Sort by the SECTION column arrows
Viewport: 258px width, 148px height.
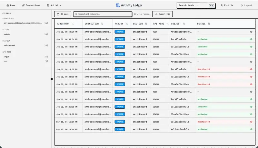[146, 24]
